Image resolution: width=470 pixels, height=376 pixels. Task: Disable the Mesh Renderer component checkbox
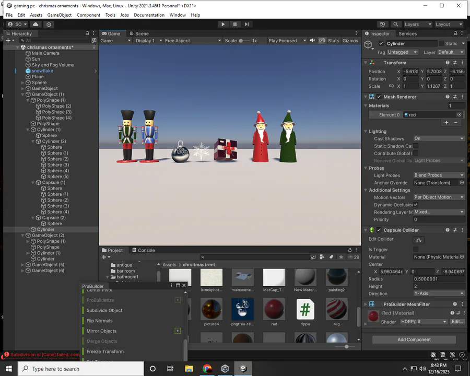tap(379, 97)
